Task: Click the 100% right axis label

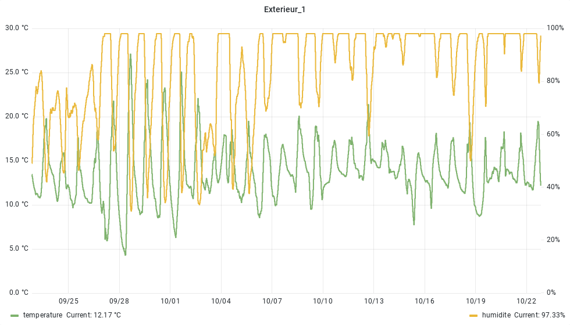Action: (x=555, y=28)
